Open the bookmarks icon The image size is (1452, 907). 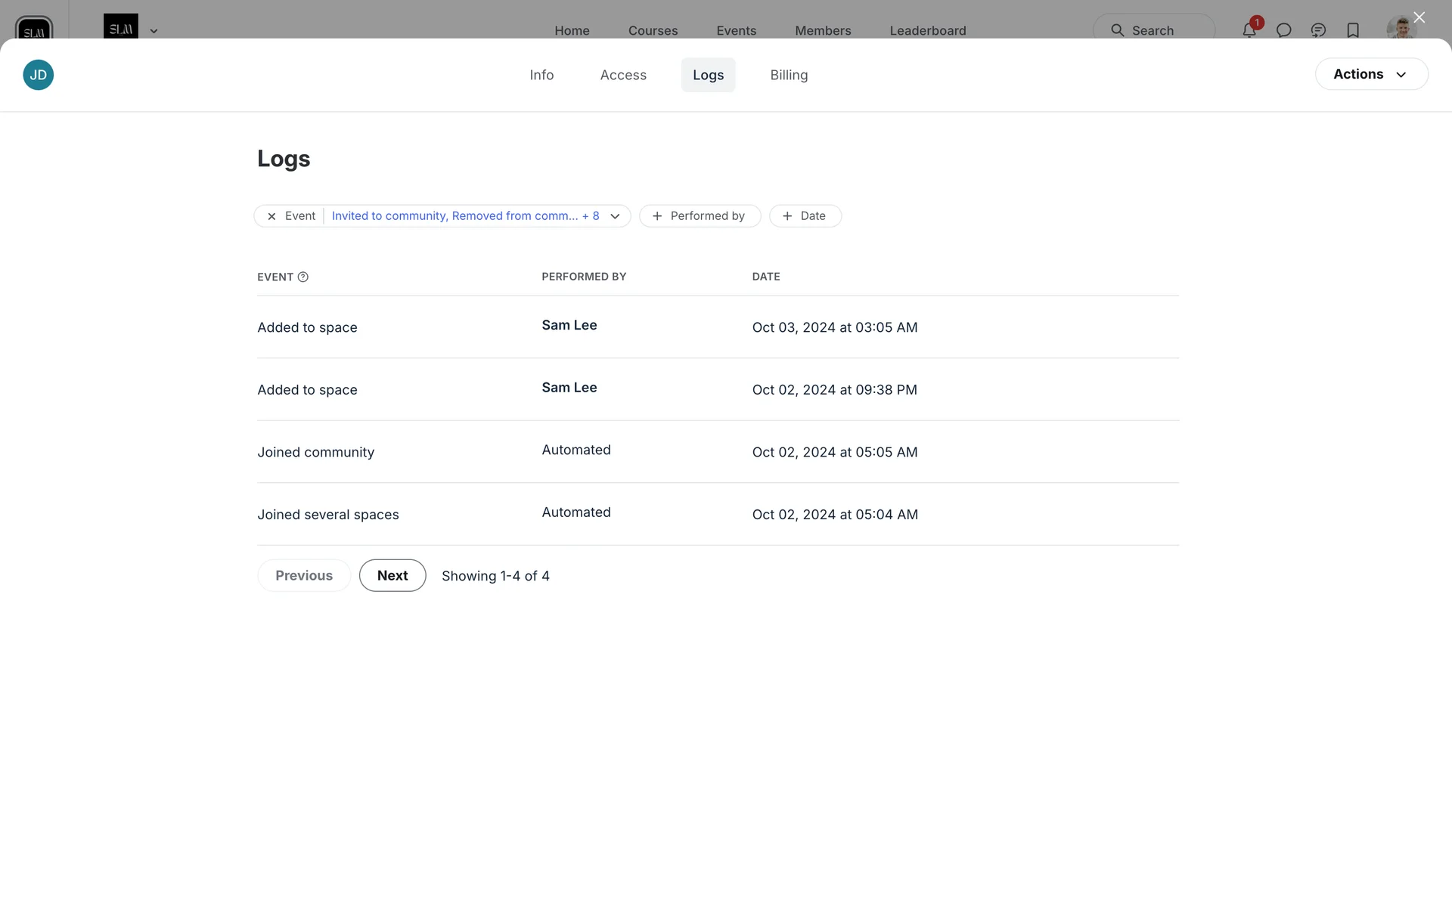coord(1353,30)
